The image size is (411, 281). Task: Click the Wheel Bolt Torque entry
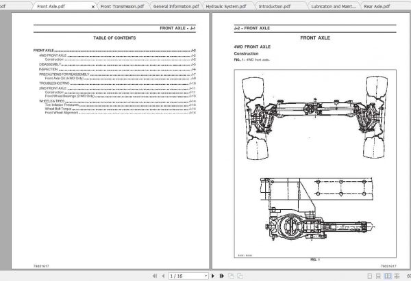pos(121,109)
